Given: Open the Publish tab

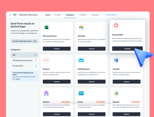Looking at the screenshot, I should pyautogui.click(x=83, y=15).
